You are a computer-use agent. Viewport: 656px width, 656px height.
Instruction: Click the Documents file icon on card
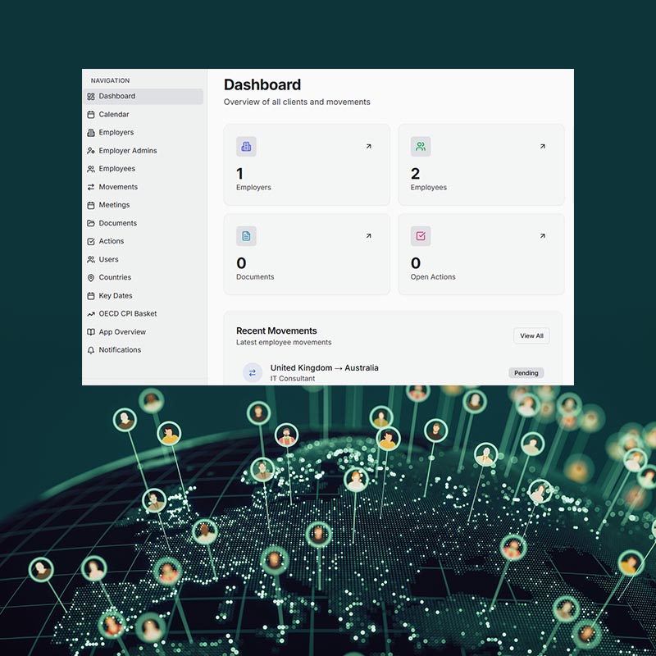point(246,236)
